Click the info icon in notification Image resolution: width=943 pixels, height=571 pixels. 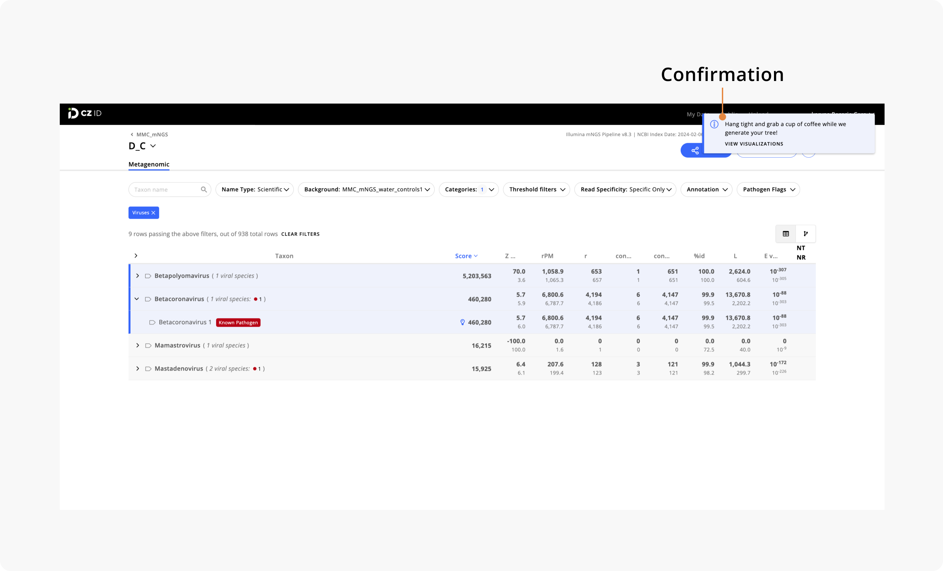[714, 124]
